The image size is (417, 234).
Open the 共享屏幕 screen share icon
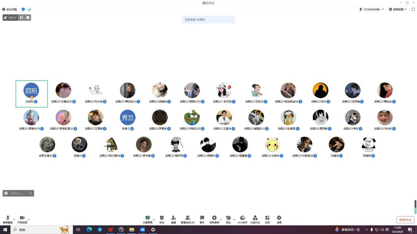click(147, 218)
